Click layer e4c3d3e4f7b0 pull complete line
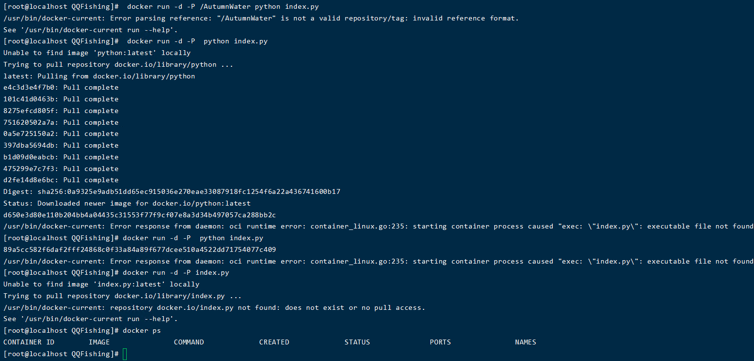Screen dimensions: 754x361 click(61, 88)
